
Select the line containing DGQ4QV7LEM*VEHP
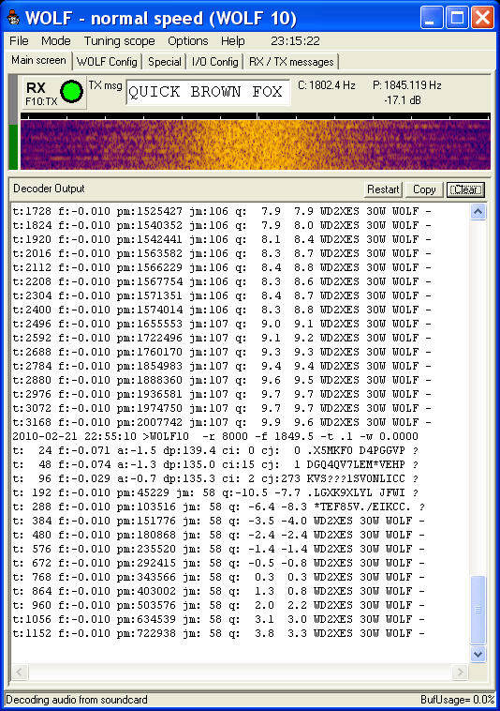(215, 464)
